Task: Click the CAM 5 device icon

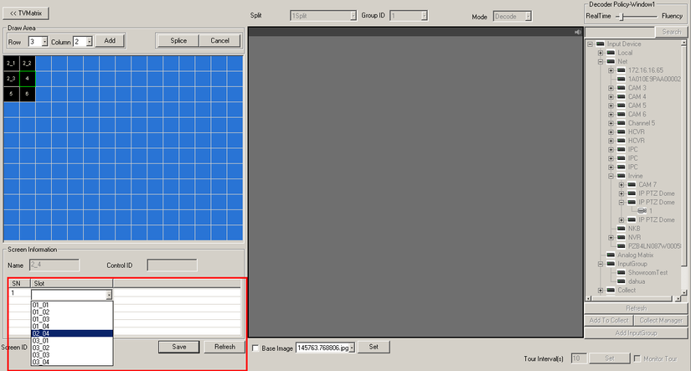Action: click(x=621, y=106)
